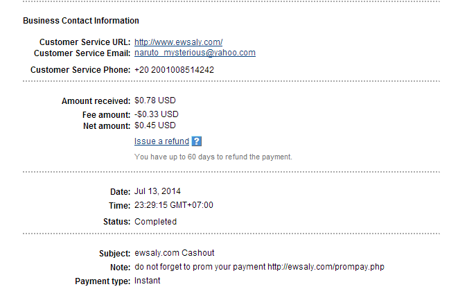Open the help icon beside Issue a refund
Image resolution: width=467 pixels, height=289 pixels.
pyautogui.click(x=197, y=141)
